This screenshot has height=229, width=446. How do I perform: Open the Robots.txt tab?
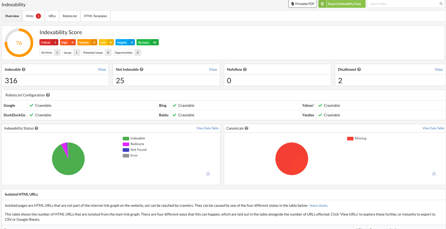point(70,16)
